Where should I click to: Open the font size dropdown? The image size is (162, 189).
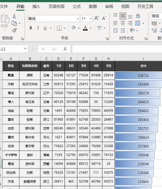(x=91, y=19)
